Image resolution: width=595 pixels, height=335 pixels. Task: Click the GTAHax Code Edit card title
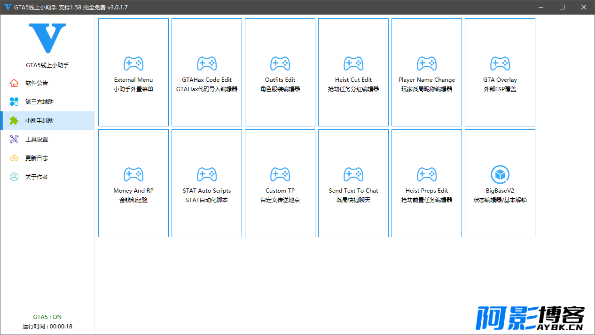207,80
